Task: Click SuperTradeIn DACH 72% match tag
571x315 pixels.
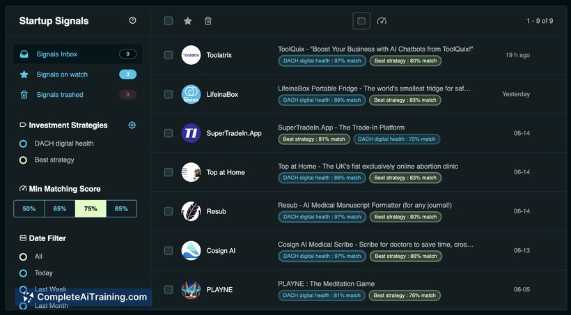Action: click(397, 139)
